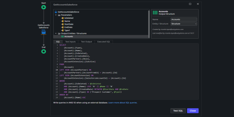Select GetAccountsSalesforce database icon in tree
This screenshot has height=117, width=234.
tap(56, 12)
